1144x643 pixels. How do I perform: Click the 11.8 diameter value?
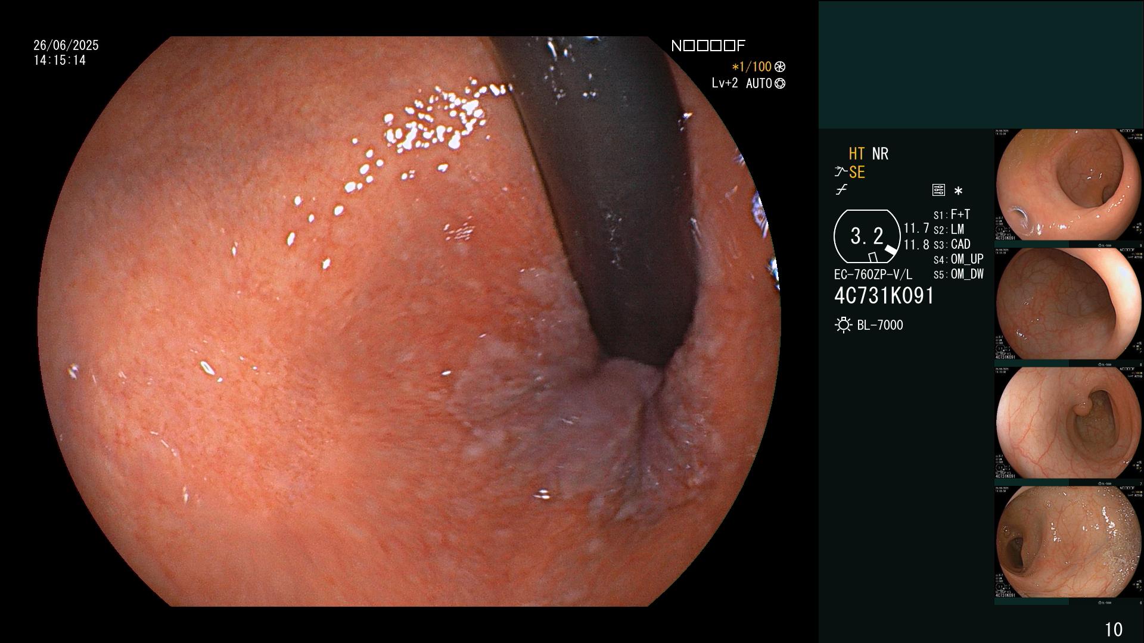point(916,245)
